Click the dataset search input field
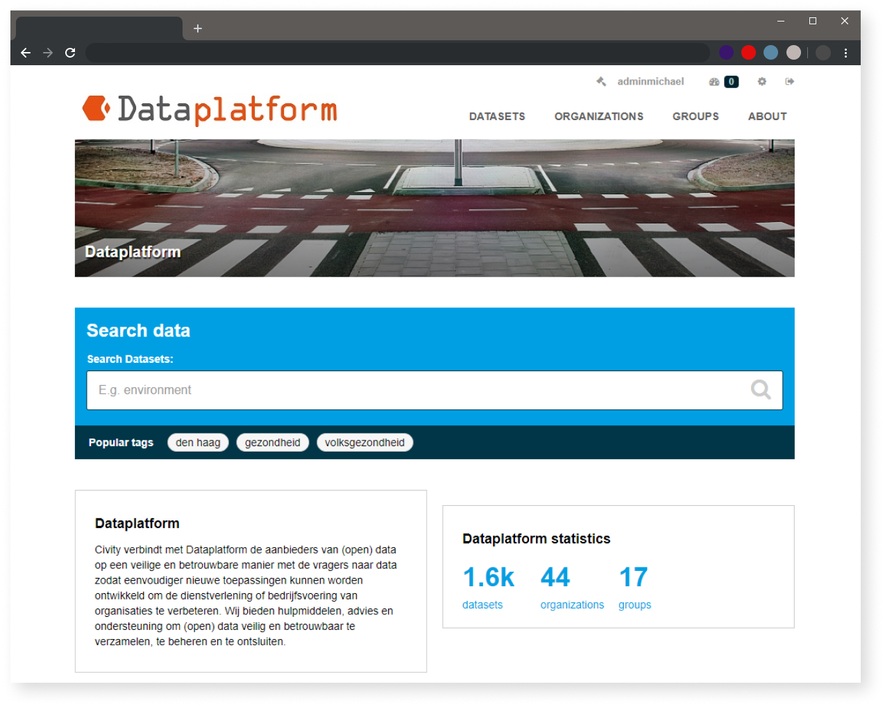The width and height of the screenshot is (885, 707). click(435, 390)
